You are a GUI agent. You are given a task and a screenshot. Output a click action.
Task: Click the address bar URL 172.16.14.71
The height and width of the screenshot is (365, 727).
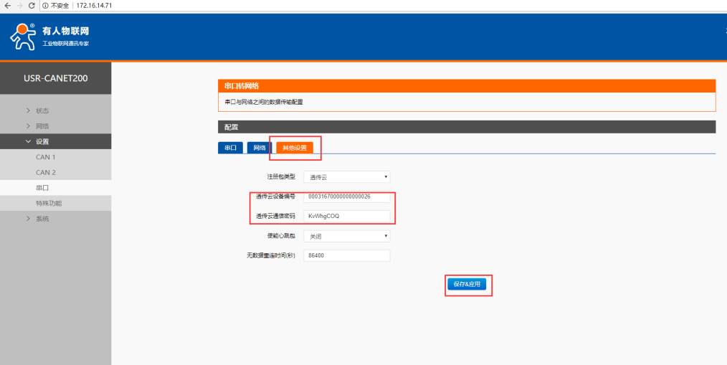pyautogui.click(x=94, y=6)
